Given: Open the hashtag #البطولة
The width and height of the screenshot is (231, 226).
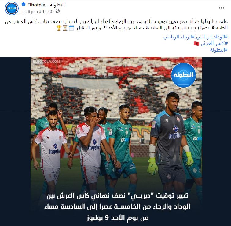Looking at the screenshot, I should (219, 50).
